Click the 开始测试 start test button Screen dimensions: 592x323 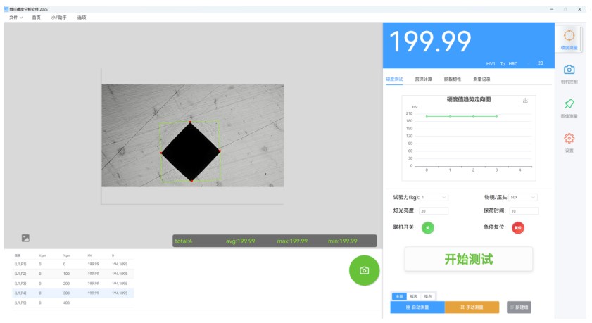point(469,259)
